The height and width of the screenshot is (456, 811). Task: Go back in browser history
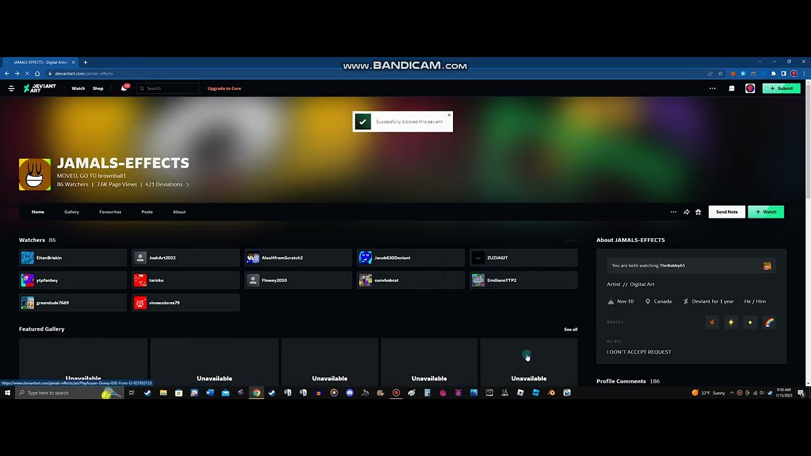pyautogui.click(x=7, y=73)
